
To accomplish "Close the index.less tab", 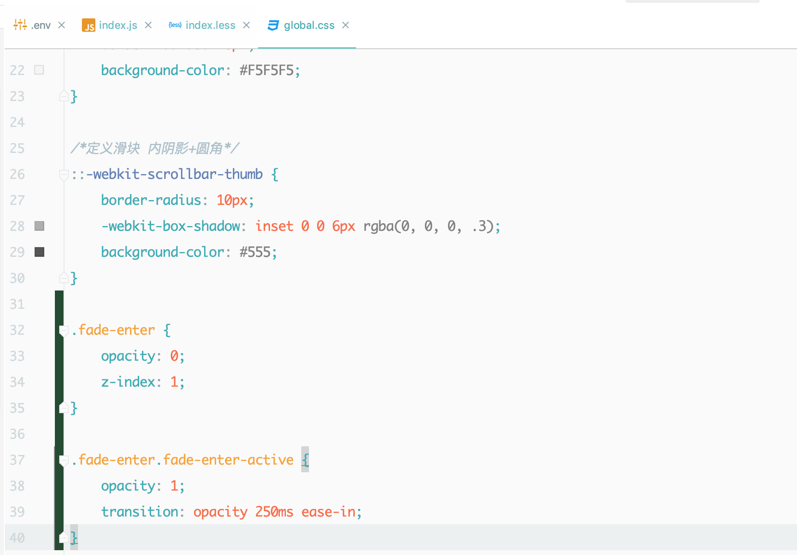I will click(x=246, y=25).
